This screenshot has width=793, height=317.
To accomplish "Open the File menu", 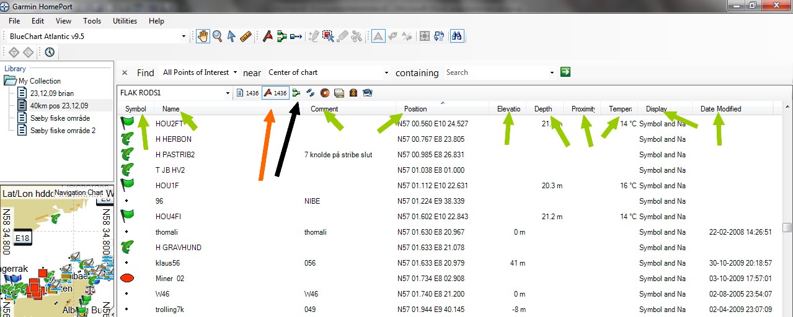I will point(14,20).
